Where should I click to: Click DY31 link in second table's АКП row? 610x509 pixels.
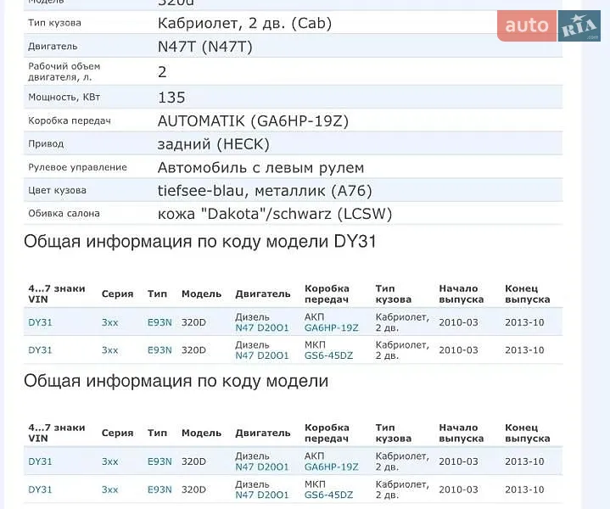click(40, 461)
